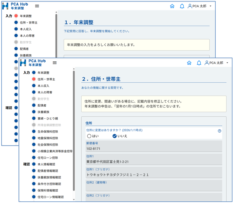Open 寡婦・ひとり親 step in sidebar
This screenshot has height=204, width=234.
click(48, 119)
